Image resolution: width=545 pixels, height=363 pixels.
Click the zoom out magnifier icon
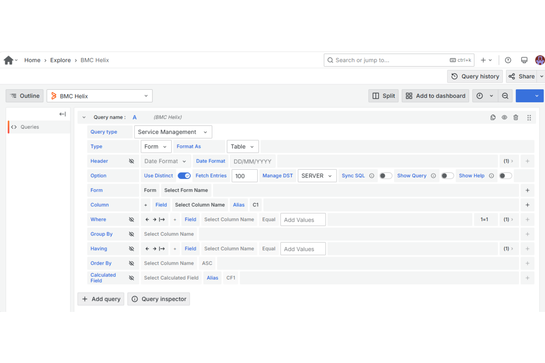505,96
